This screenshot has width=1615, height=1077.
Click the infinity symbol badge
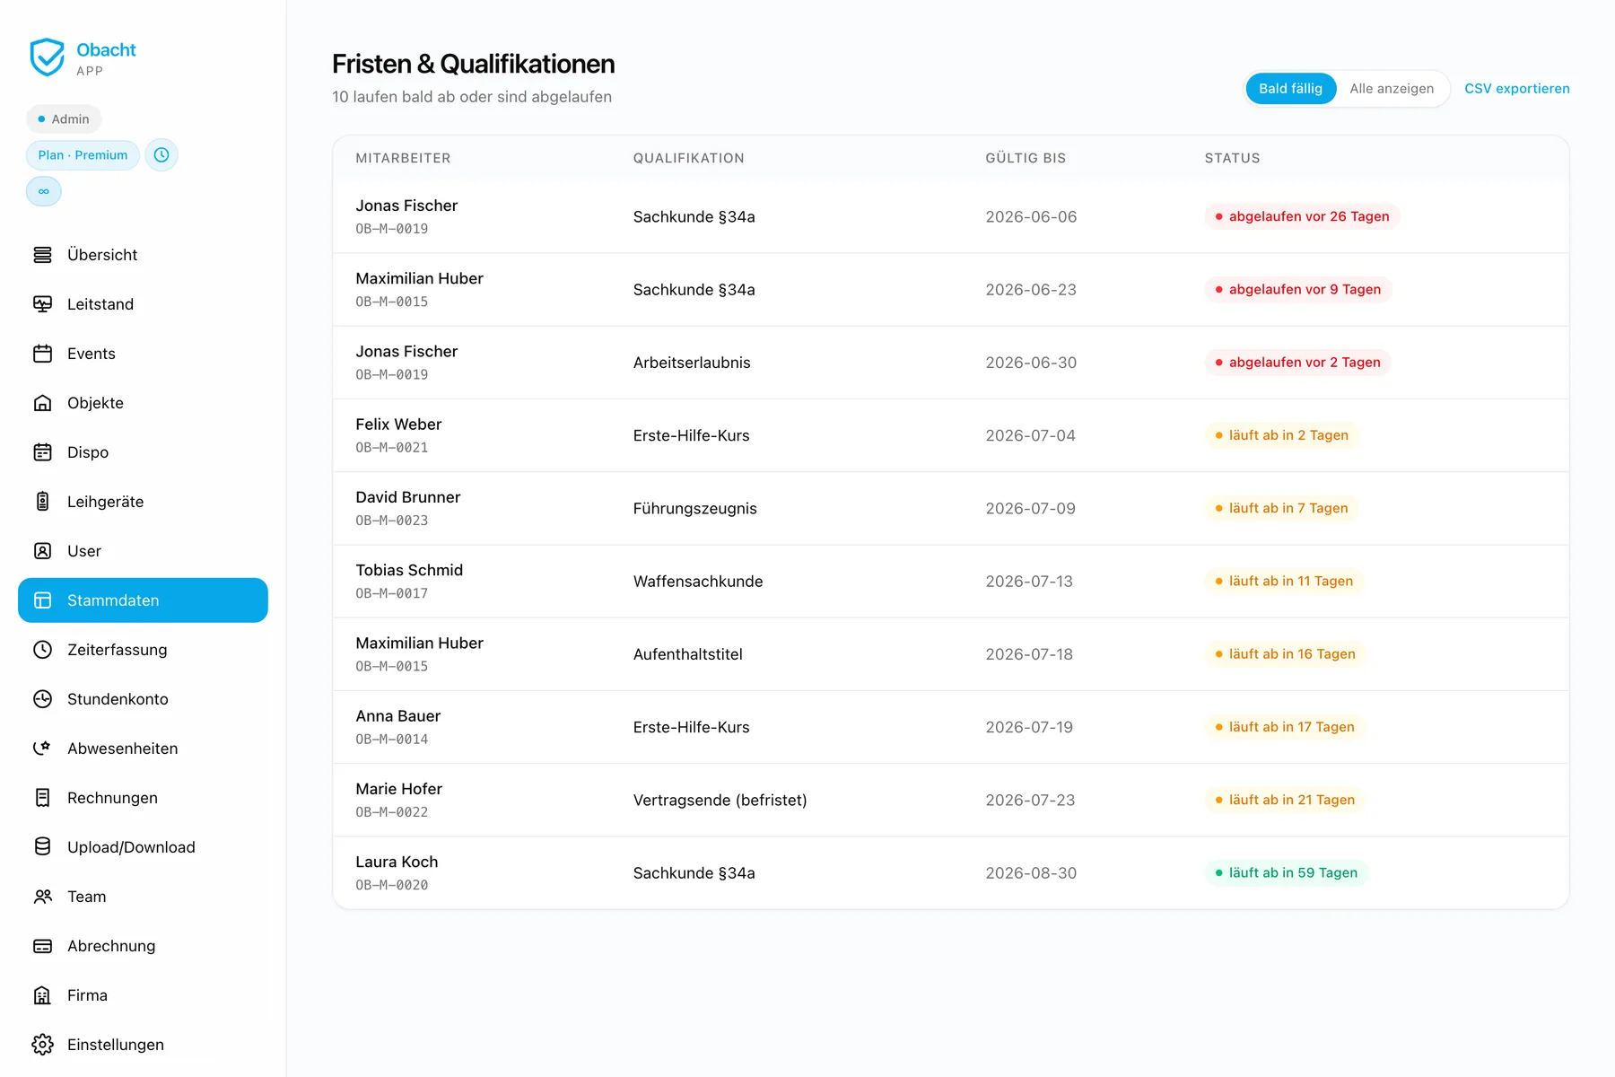(x=44, y=191)
